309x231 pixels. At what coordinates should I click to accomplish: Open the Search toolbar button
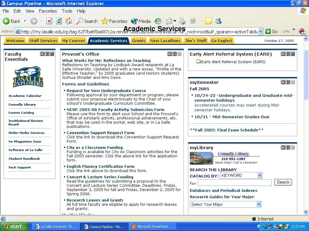87,21
